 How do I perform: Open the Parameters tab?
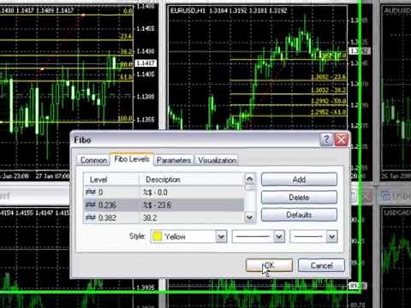(174, 160)
